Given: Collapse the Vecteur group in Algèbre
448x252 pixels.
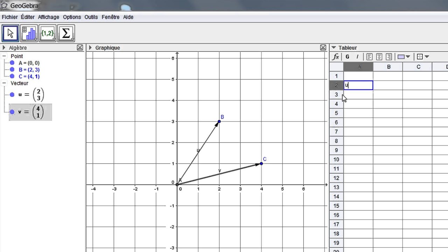Looking at the screenshot, I should click(x=4, y=83).
